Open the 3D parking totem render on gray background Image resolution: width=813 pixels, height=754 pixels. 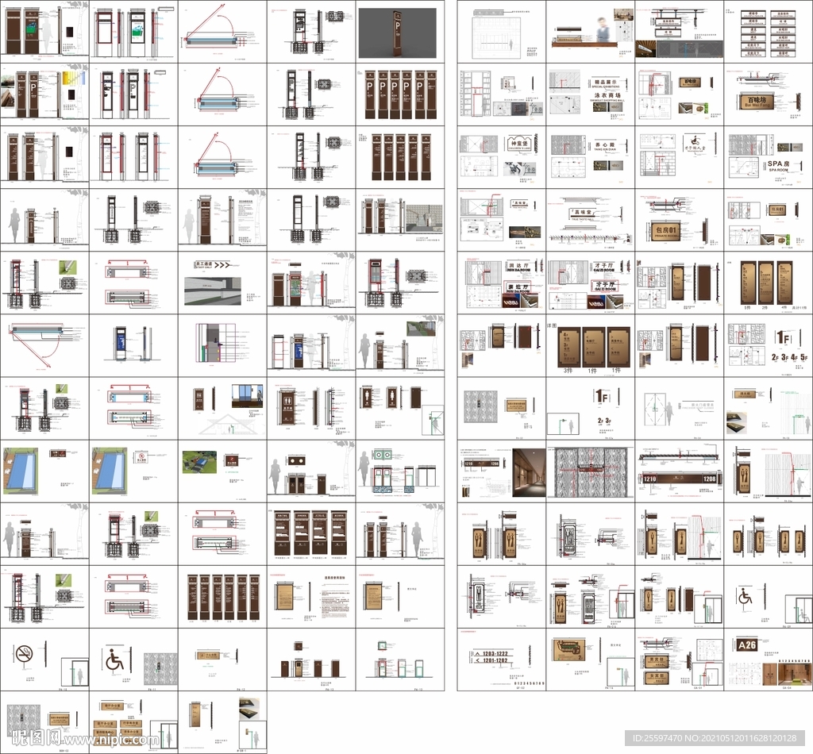click(400, 32)
